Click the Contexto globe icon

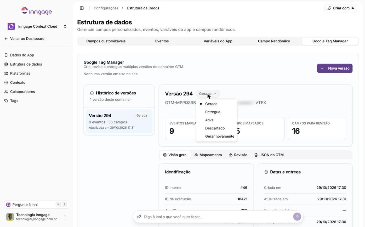click(x=6, y=83)
